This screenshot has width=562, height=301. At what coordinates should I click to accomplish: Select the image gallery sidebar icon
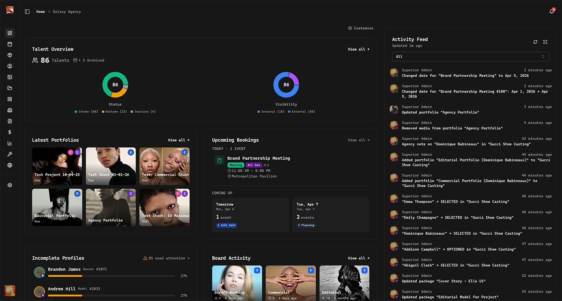[10, 77]
